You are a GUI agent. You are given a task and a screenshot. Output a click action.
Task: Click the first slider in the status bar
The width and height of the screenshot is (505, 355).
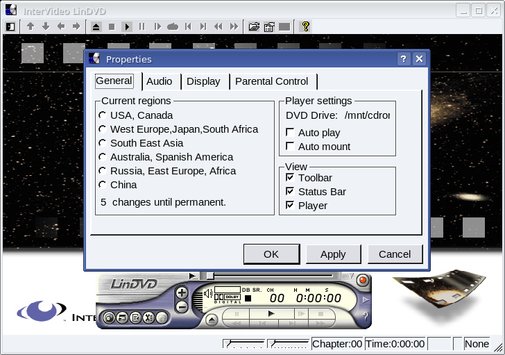(243, 344)
